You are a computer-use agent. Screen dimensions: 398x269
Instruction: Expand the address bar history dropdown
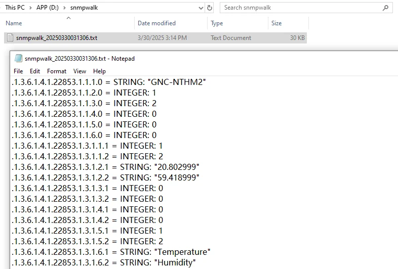coord(201,8)
